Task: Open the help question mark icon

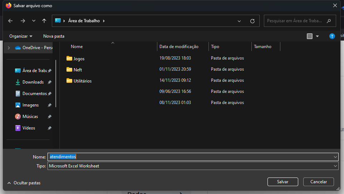Action: (332, 36)
